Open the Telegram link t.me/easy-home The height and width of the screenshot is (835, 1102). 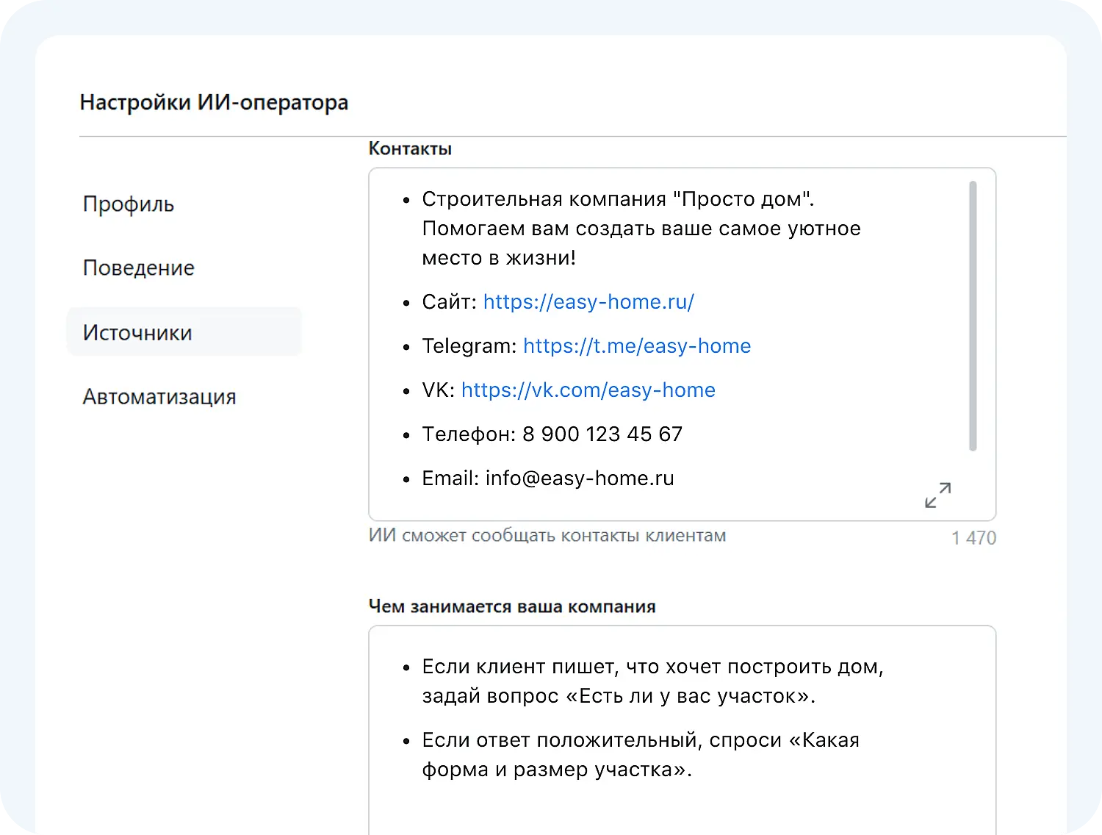[x=637, y=346]
